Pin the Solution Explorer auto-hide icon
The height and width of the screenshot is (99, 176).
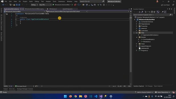point(169,9)
